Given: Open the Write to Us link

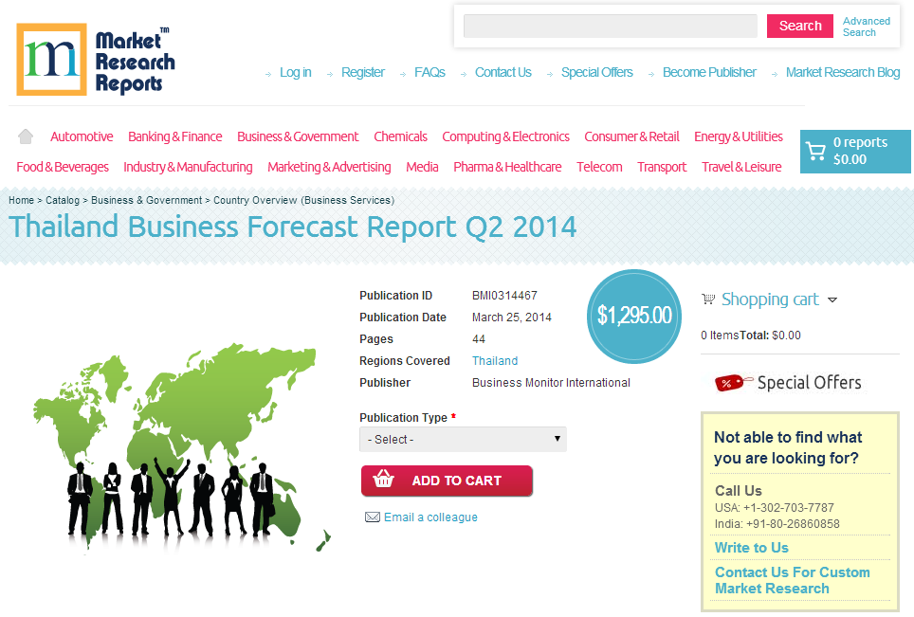Looking at the screenshot, I should (x=751, y=548).
